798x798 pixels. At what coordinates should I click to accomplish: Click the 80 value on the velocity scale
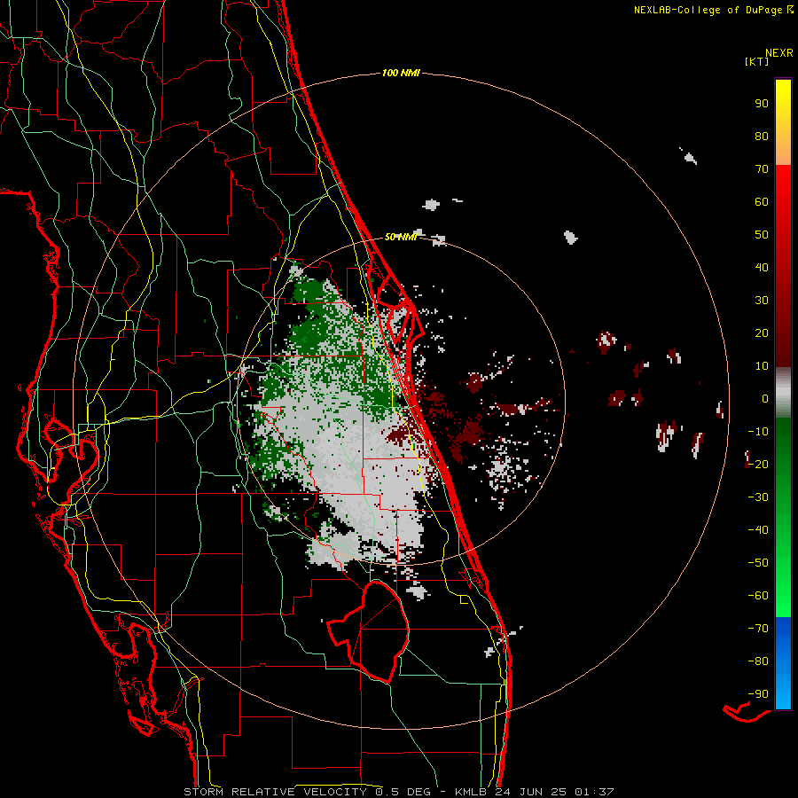pos(762,136)
